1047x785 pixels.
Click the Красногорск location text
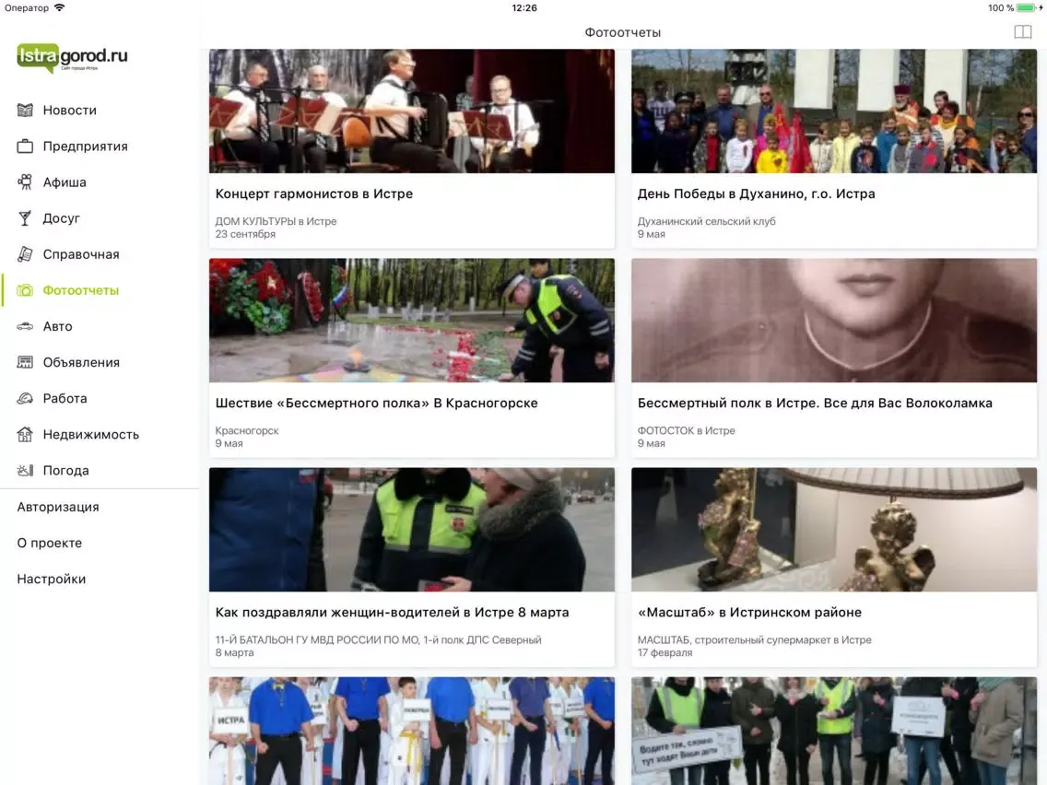click(247, 430)
